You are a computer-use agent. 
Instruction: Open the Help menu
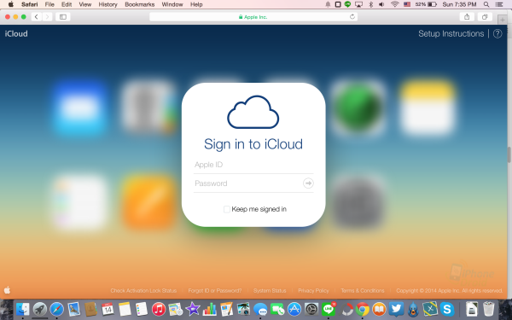tap(196, 4)
